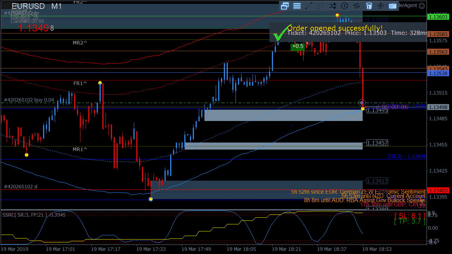Click the "19 Mar 18:53" time axis label

377,249
